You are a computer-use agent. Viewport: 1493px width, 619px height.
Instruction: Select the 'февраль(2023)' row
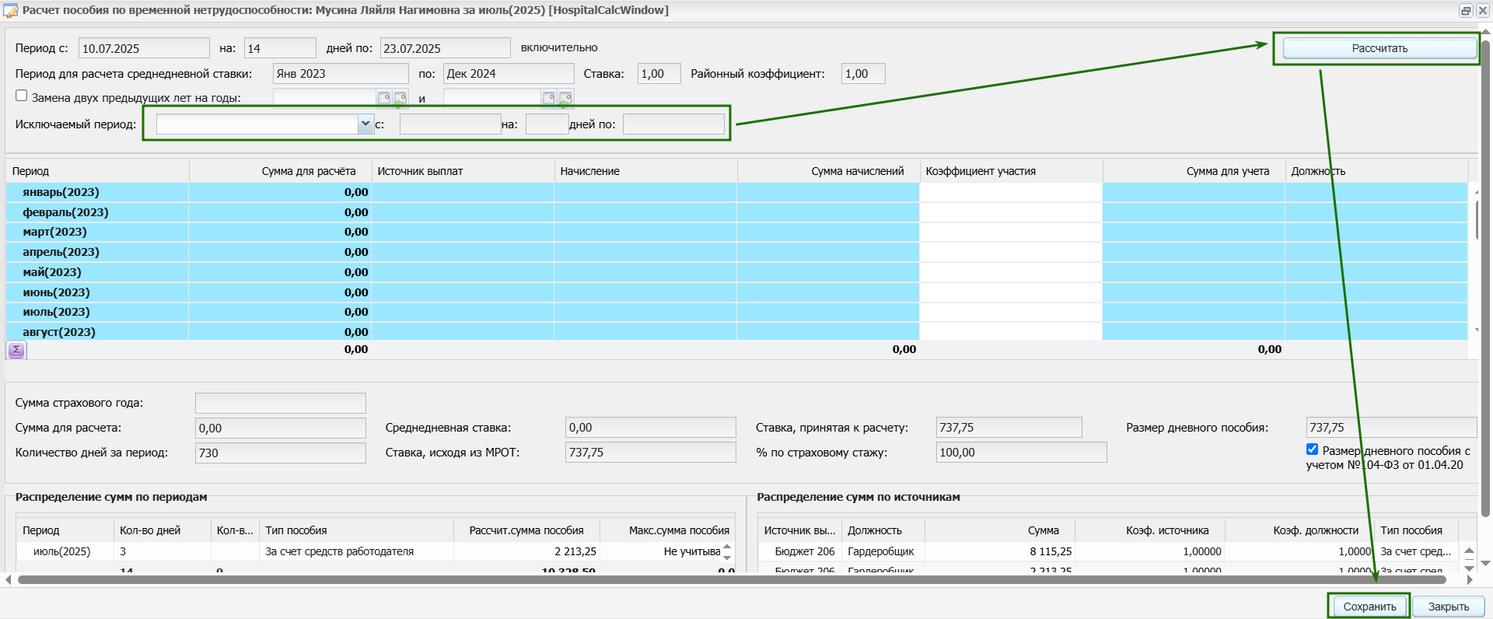736,212
